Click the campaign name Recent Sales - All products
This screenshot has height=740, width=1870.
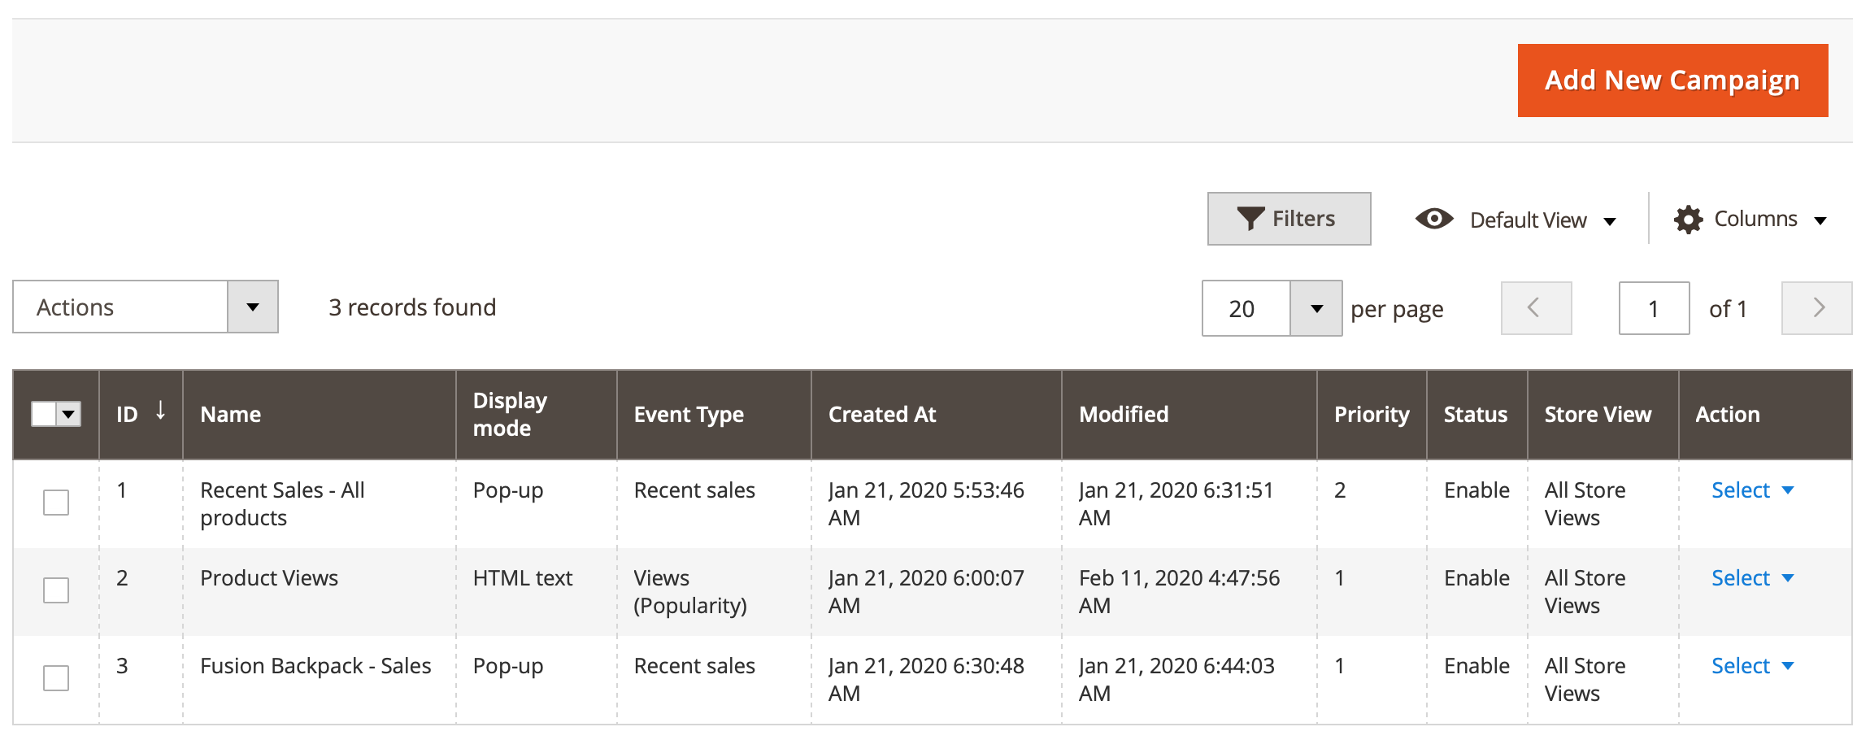pos(282,504)
